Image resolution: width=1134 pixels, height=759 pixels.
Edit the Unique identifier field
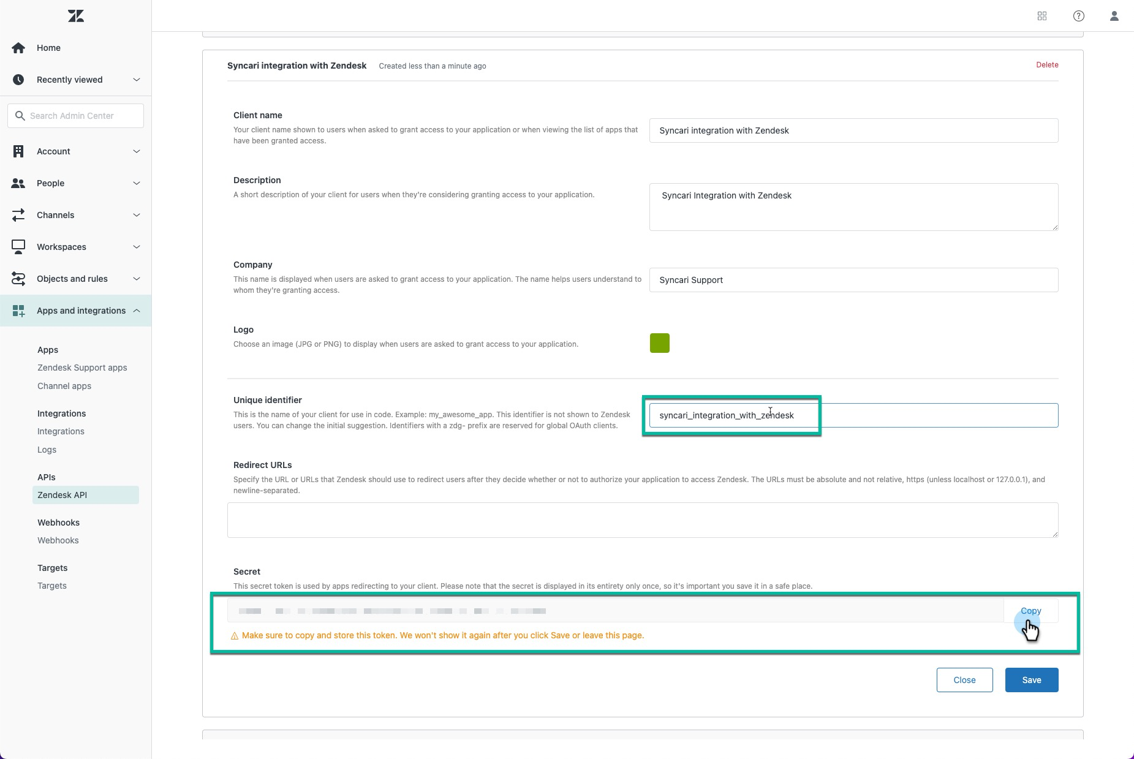click(853, 415)
